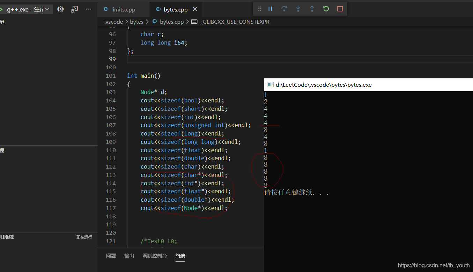
Task: Click 'cout<<sizeof(bool)<<endl;' line
Action: click(x=182, y=100)
